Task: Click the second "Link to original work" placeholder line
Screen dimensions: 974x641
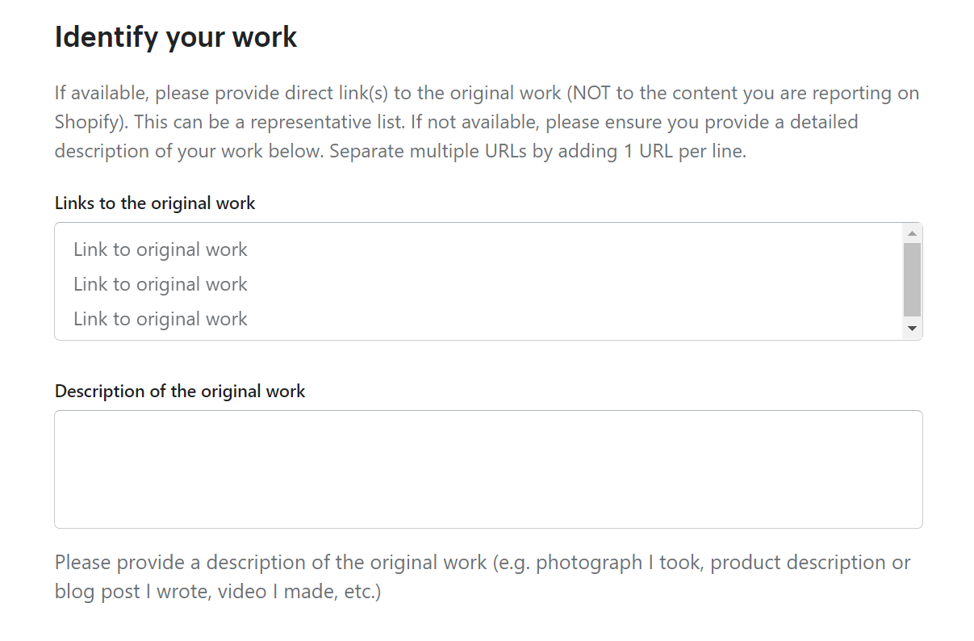Action: pos(161,284)
